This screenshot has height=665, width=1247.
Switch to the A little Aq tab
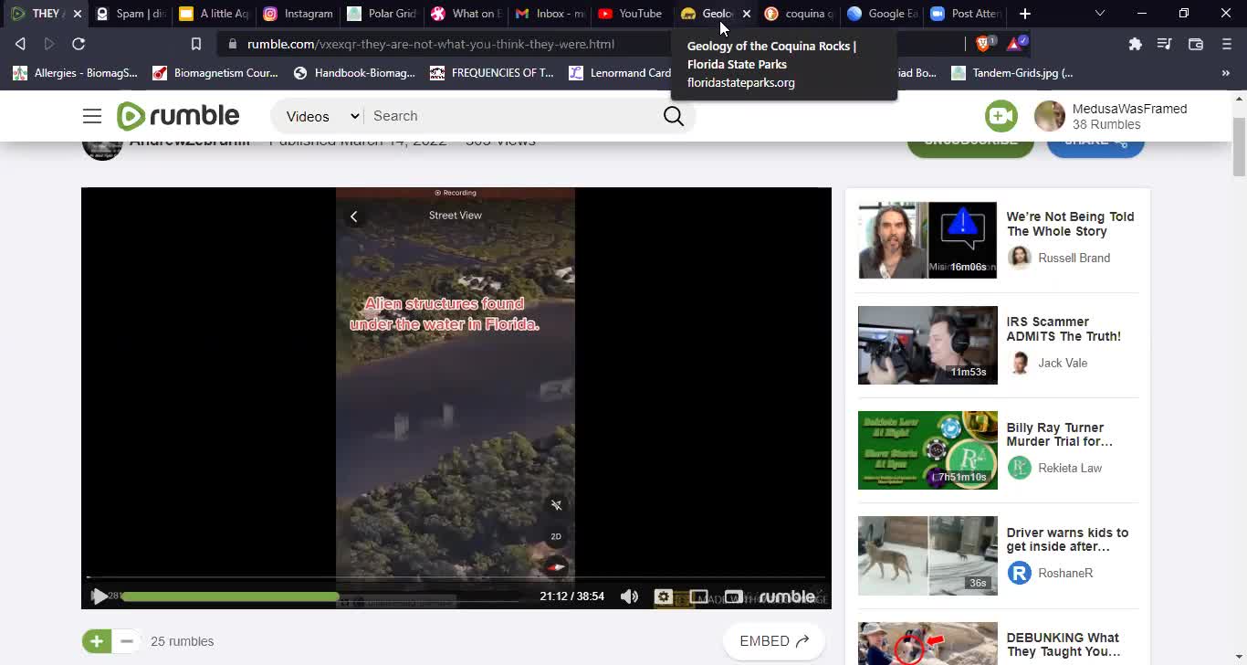214,14
